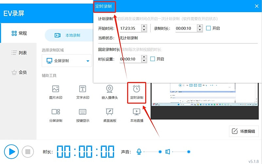Viewport: 262px width, 164px height.
Task: Enable the 固定录制时长 开启 checkbox
Action: pos(153,59)
